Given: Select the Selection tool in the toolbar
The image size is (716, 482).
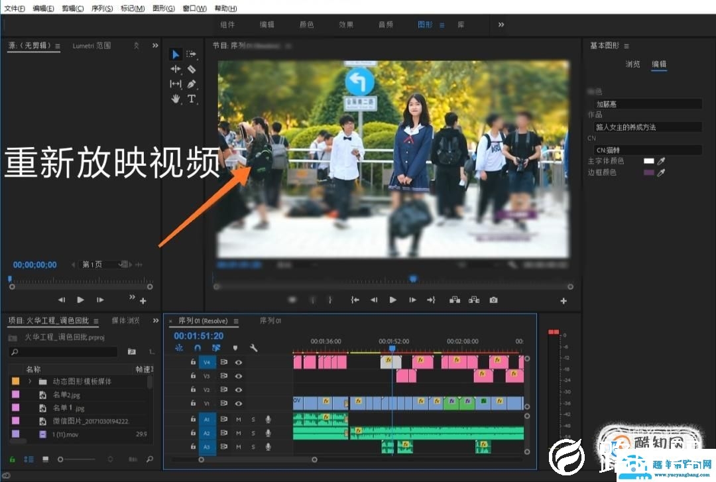Looking at the screenshot, I should (x=176, y=54).
